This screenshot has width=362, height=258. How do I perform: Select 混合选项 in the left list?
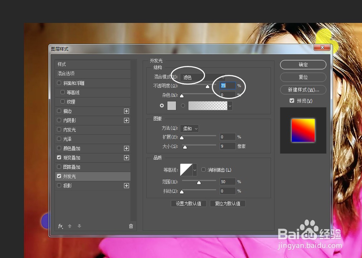click(x=93, y=73)
